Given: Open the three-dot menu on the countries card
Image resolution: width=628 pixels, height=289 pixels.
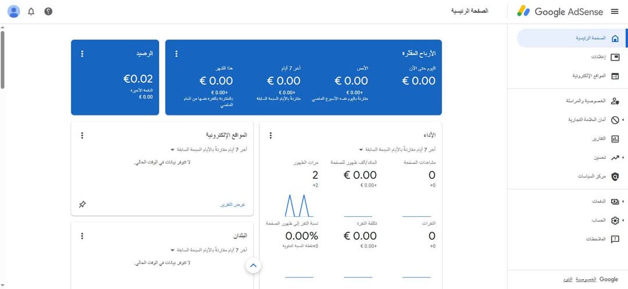Looking at the screenshot, I should click(82, 236).
